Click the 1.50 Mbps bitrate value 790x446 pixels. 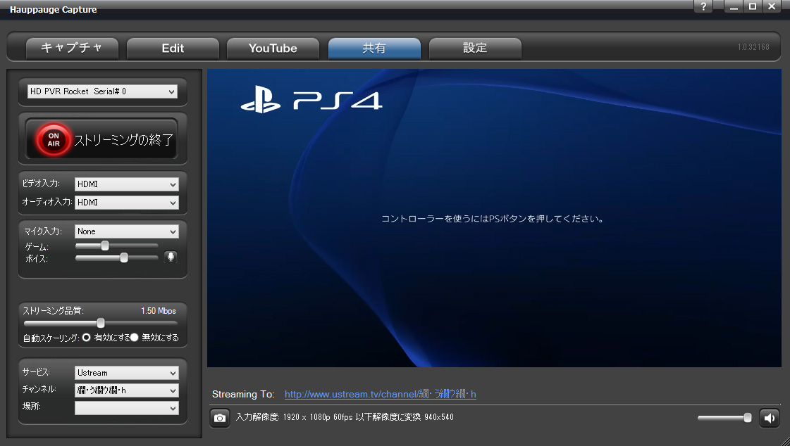coord(158,311)
